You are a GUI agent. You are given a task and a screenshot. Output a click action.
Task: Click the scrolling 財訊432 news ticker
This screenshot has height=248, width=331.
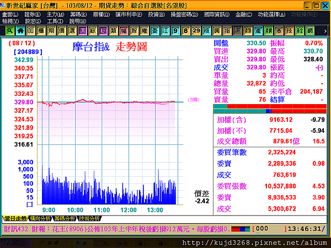[116, 229]
